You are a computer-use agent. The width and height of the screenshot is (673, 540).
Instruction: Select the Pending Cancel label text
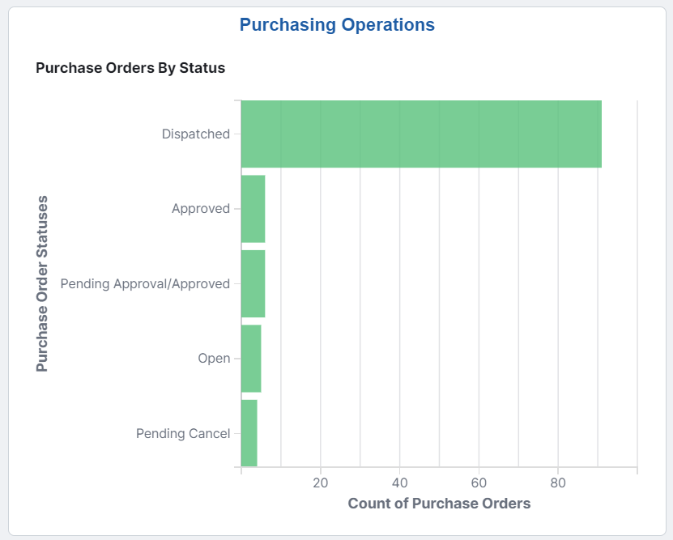pos(183,433)
